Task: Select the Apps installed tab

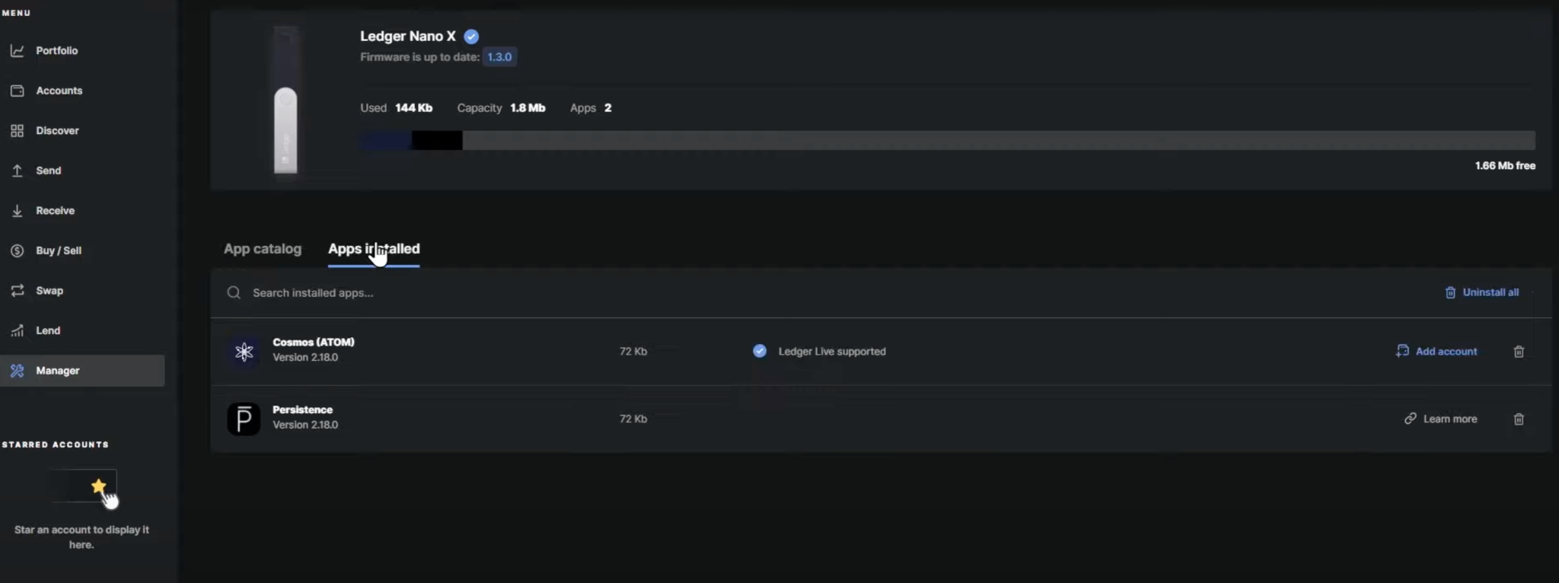Action: pos(374,249)
